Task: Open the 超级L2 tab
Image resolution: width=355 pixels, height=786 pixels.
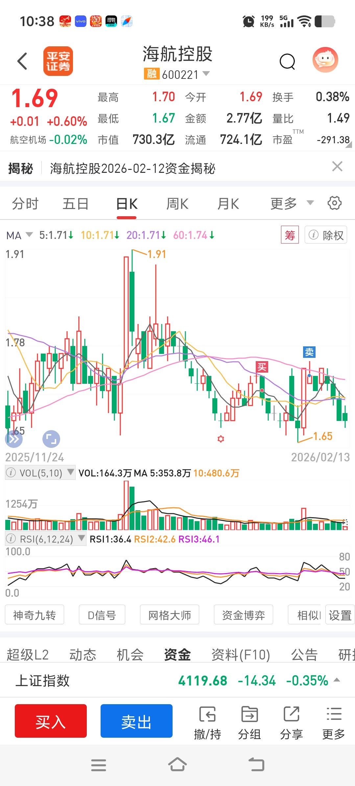Action: point(28,655)
